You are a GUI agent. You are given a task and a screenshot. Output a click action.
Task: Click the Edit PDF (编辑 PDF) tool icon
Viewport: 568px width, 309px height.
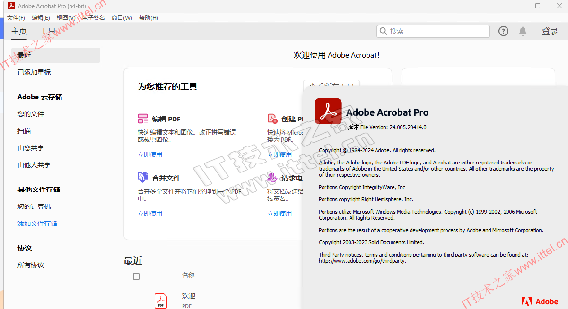click(143, 119)
